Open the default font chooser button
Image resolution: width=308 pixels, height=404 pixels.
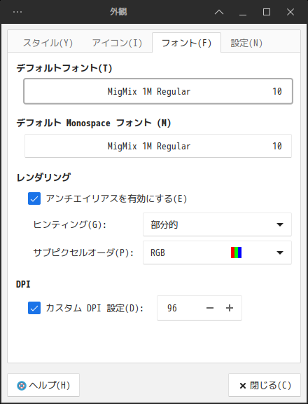158,91
